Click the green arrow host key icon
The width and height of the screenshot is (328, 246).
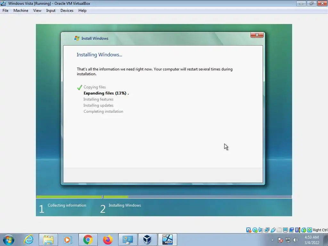tap(310, 230)
